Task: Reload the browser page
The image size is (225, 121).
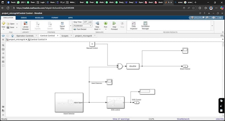Action: tap(8, 8)
